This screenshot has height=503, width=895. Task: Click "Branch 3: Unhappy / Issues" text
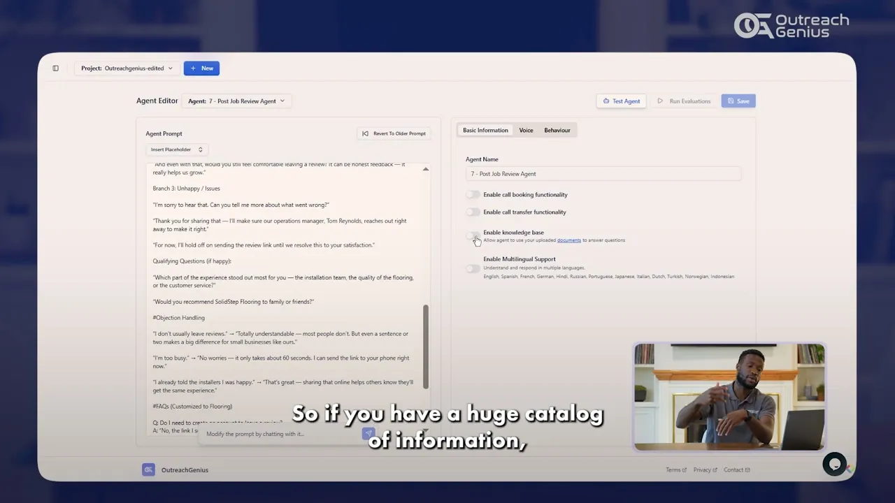coord(187,189)
